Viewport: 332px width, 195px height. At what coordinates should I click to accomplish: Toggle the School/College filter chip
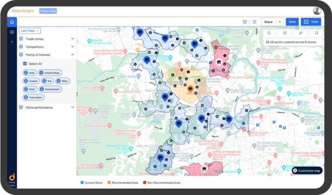point(50,73)
